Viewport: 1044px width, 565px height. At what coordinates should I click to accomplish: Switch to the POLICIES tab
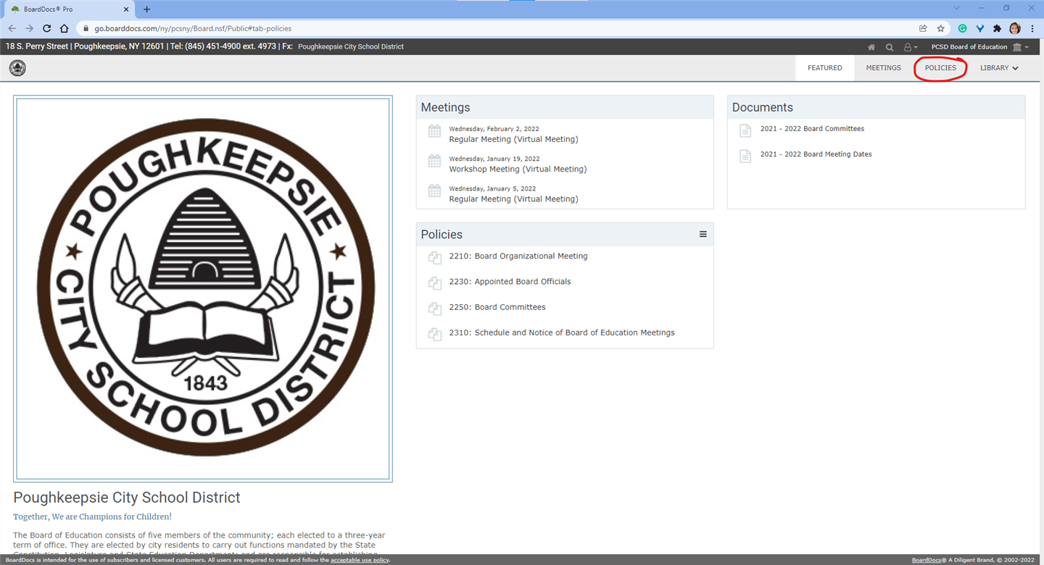click(x=940, y=68)
